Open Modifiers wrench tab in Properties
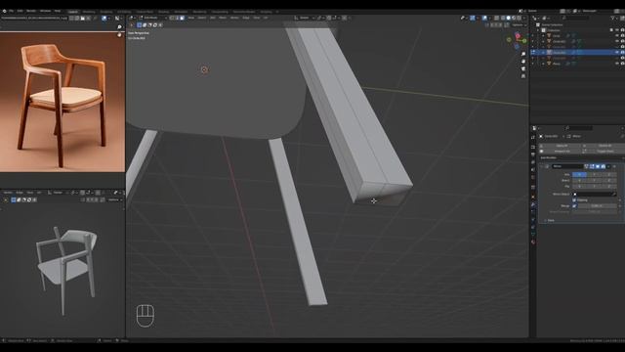The width and height of the screenshot is (625, 352). click(533, 204)
